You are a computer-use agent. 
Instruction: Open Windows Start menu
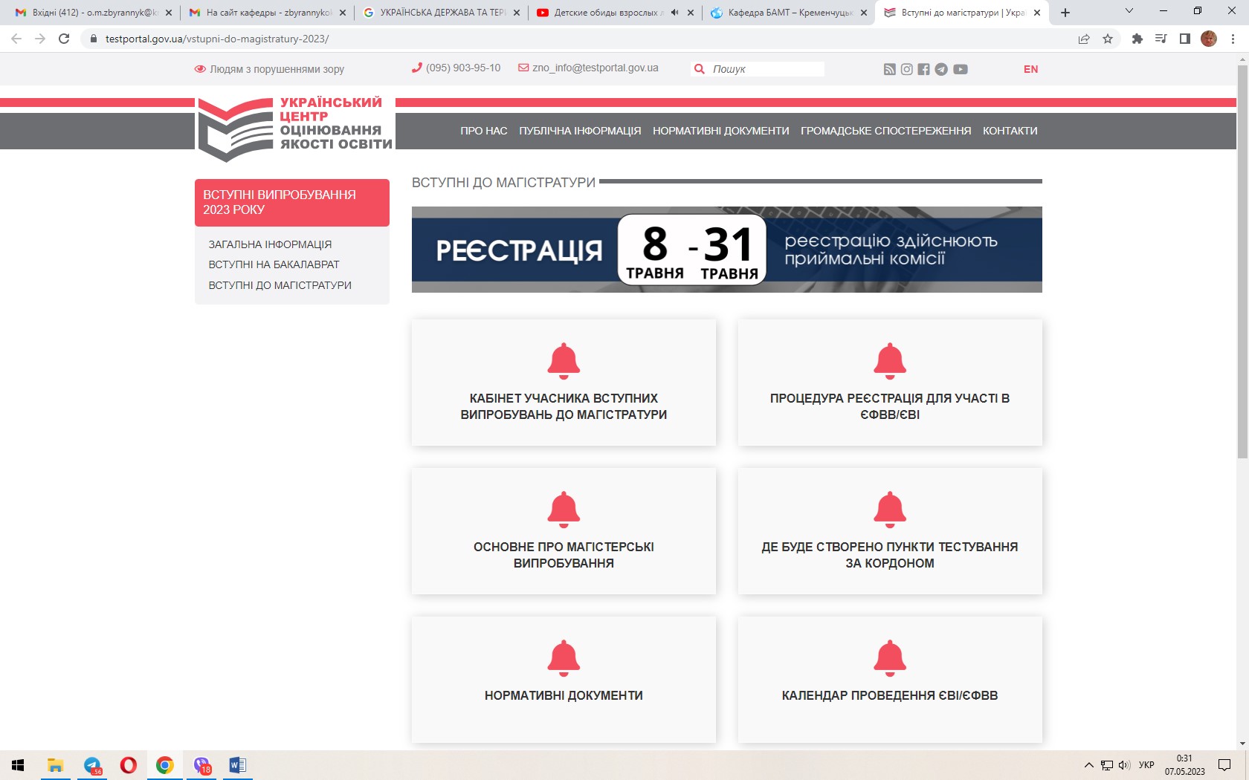pos(18,765)
